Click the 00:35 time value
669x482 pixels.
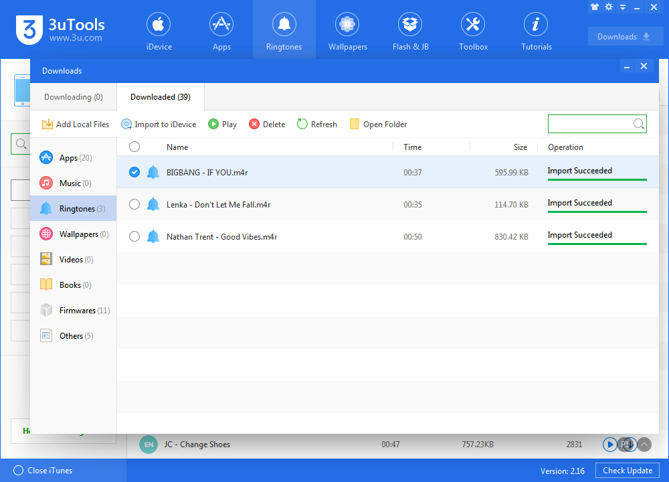point(413,205)
